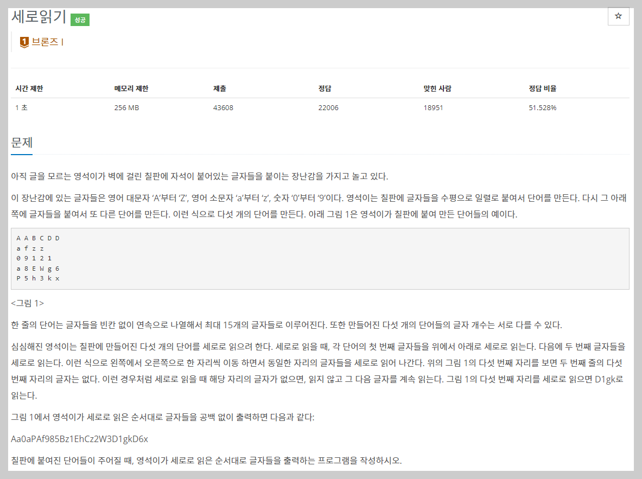
Task: Click the 메모리 제한 column header
Action: pyautogui.click(x=131, y=88)
